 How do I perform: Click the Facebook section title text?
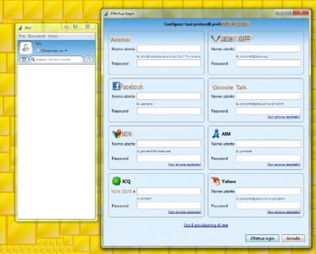132,87
